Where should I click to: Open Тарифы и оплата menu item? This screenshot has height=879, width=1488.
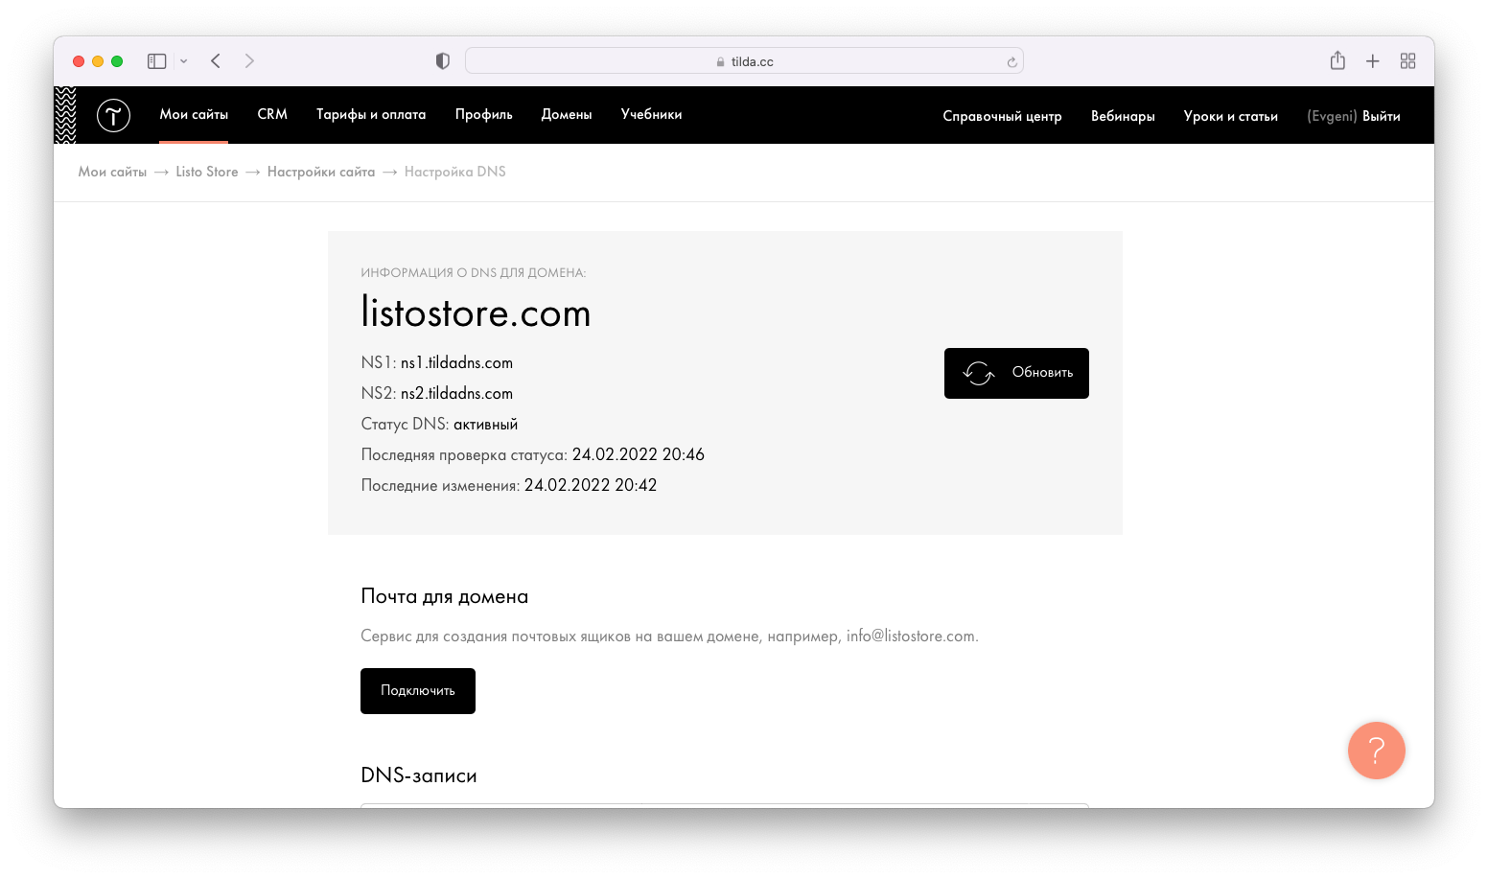point(371,114)
